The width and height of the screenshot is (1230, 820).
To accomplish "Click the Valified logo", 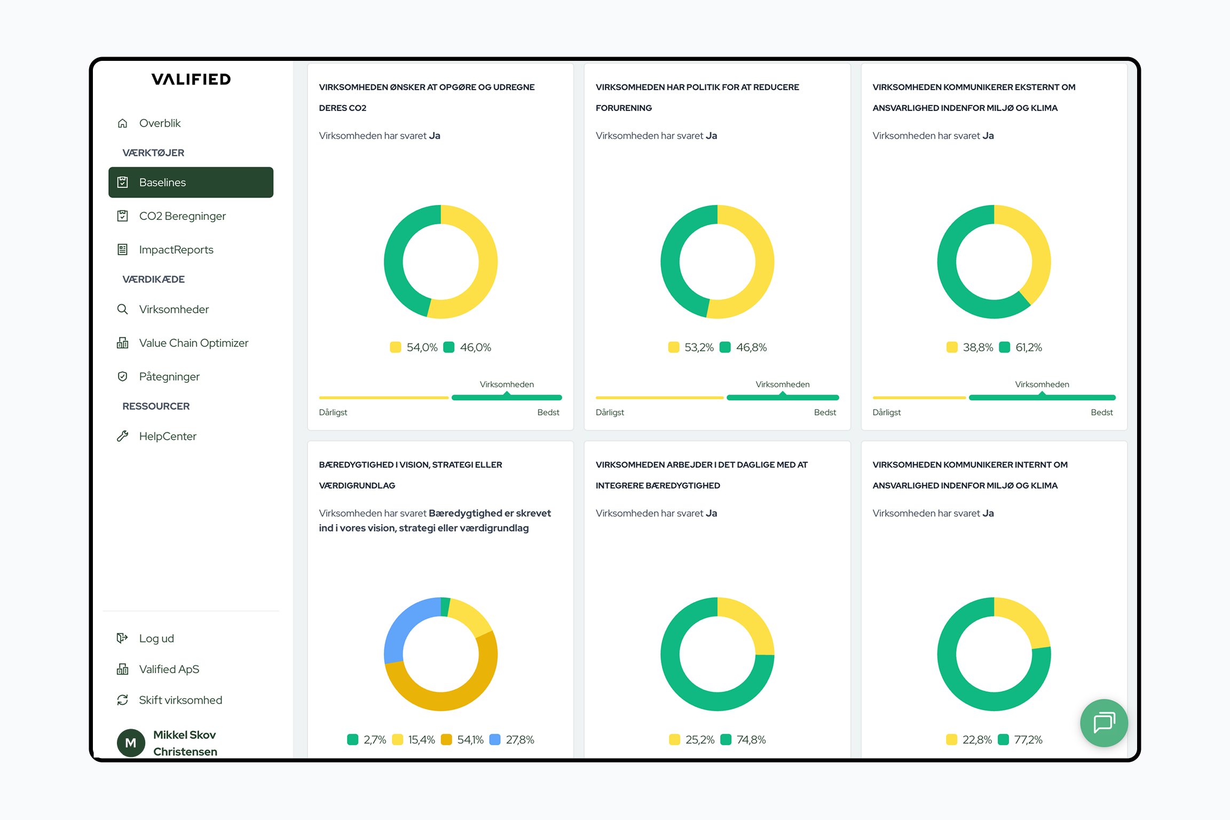I will click(191, 80).
